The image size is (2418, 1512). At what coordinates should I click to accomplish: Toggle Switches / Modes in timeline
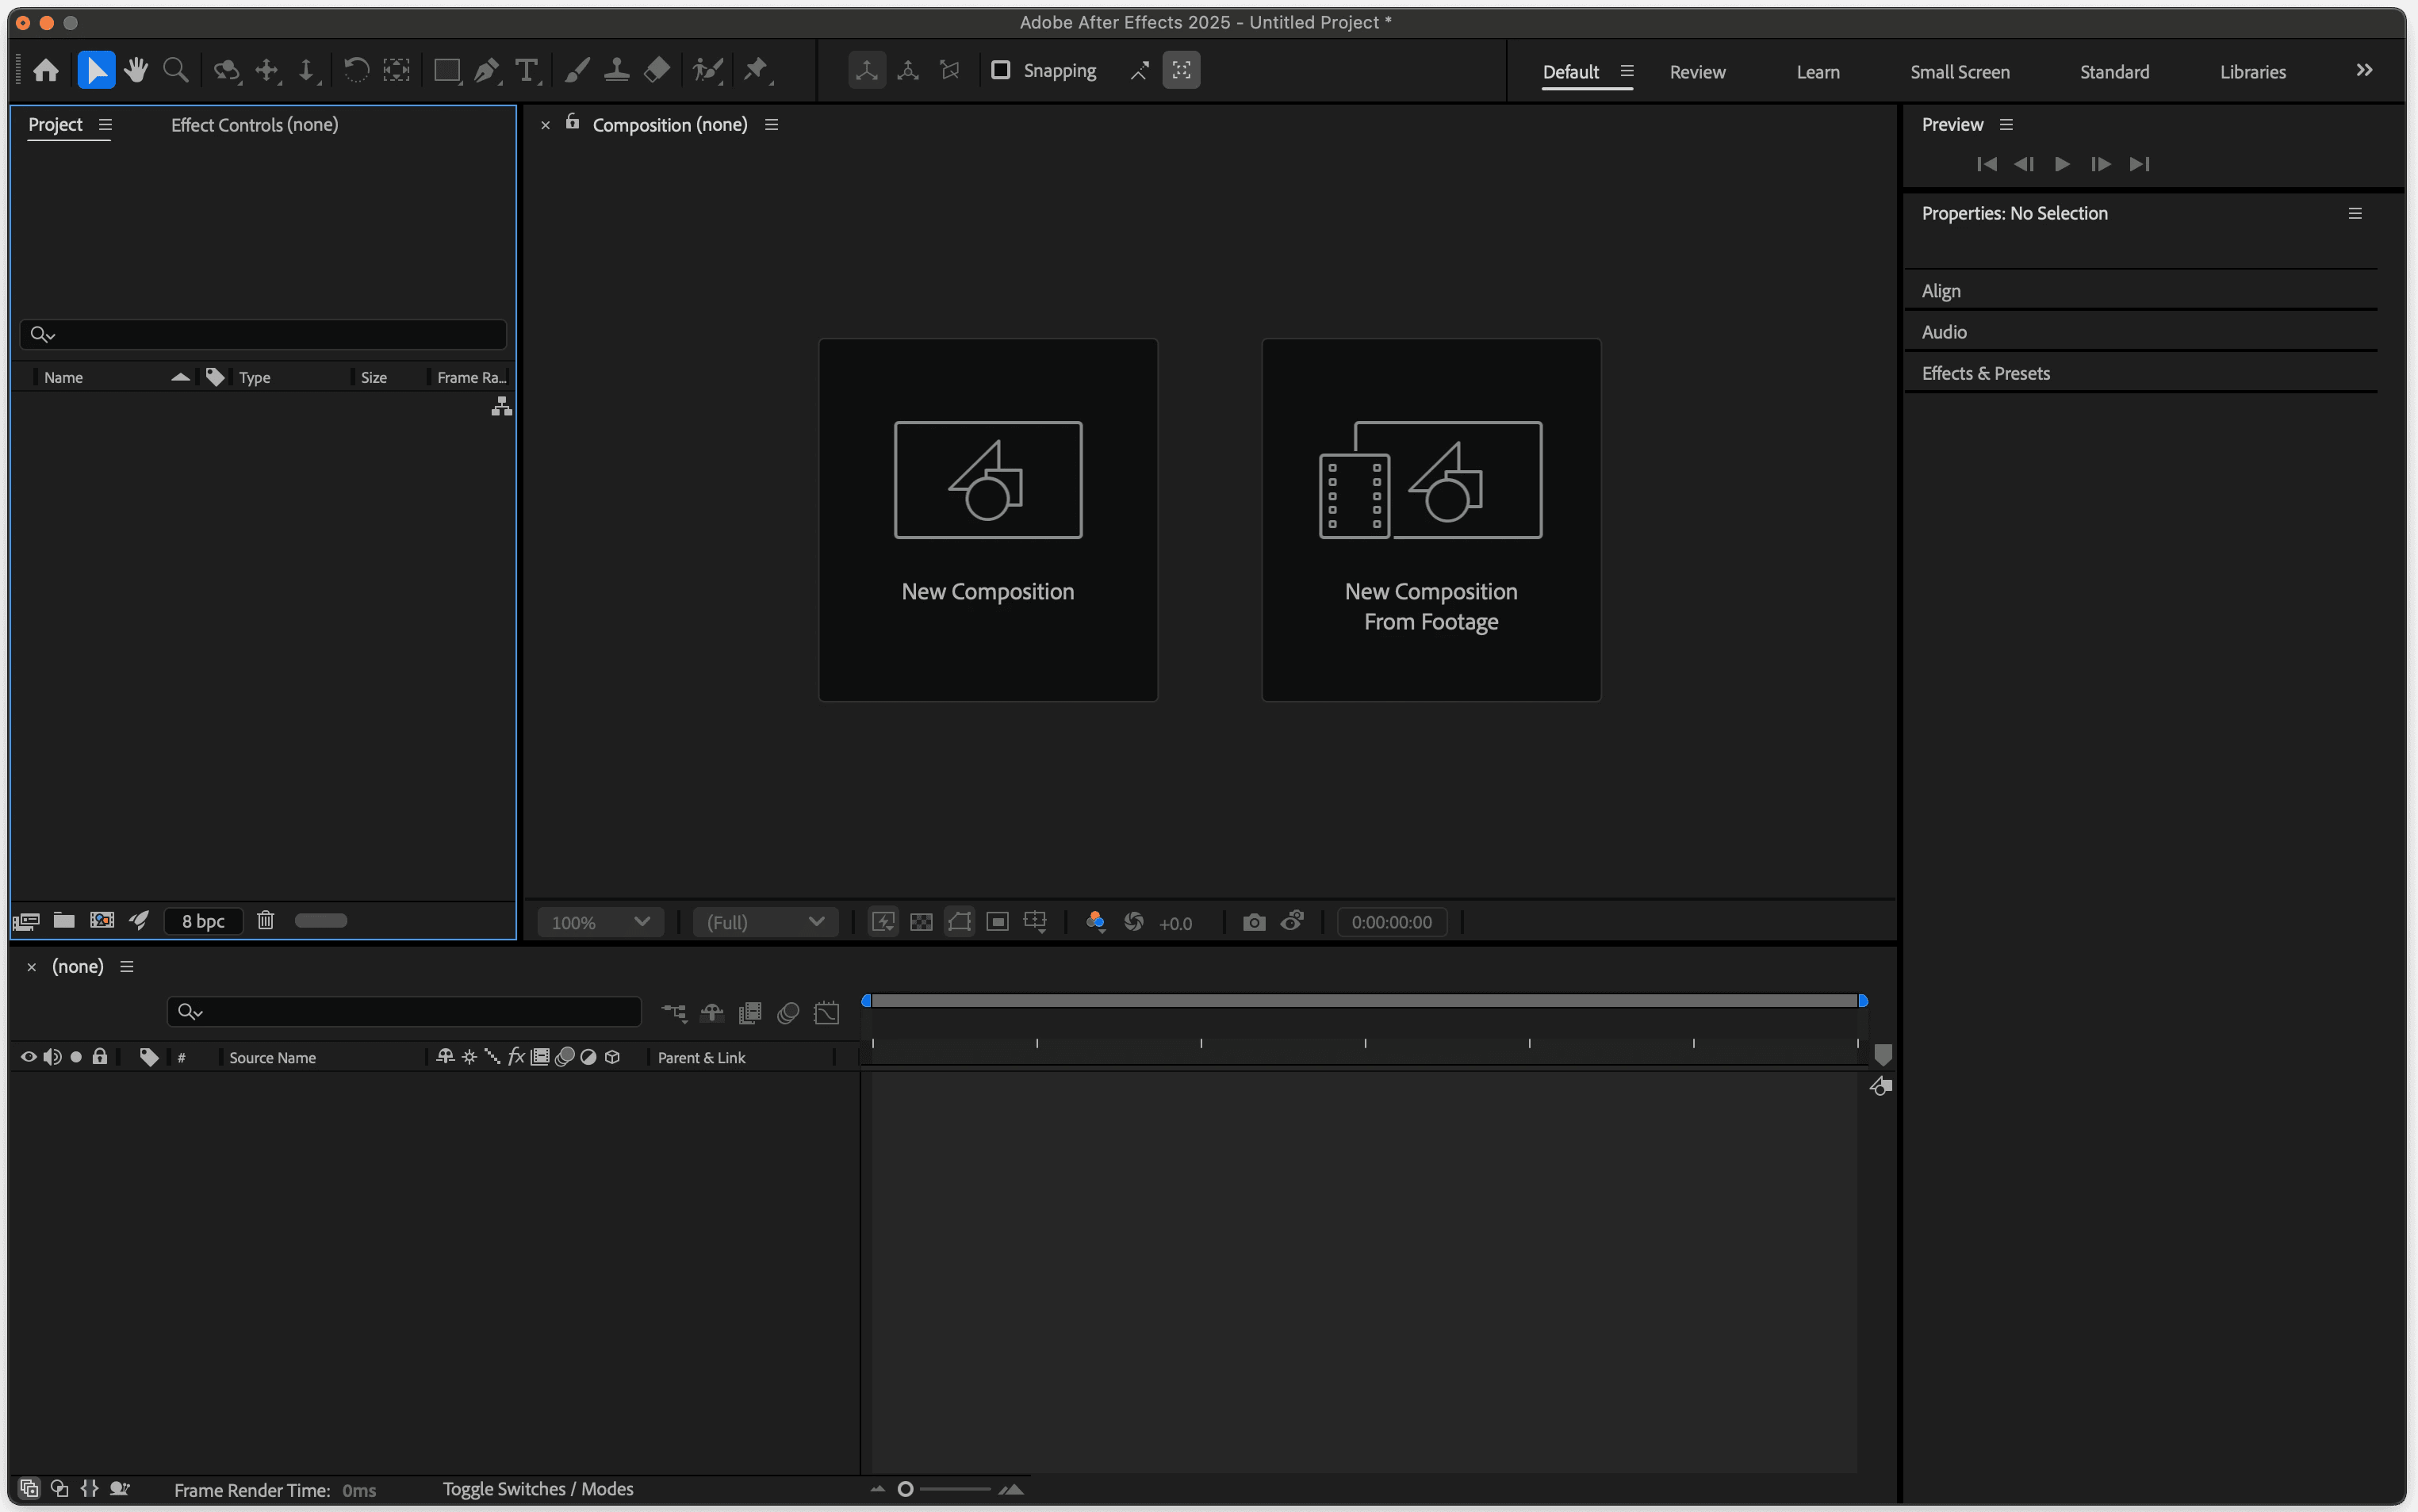538,1489
